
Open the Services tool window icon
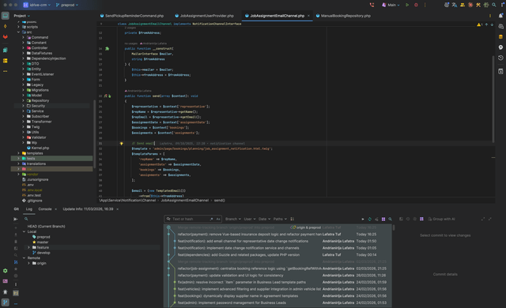point(6,271)
